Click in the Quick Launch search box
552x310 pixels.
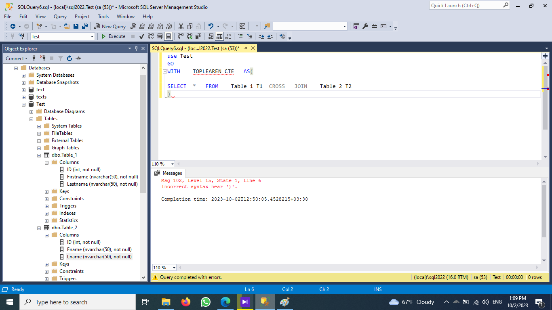point(465,6)
